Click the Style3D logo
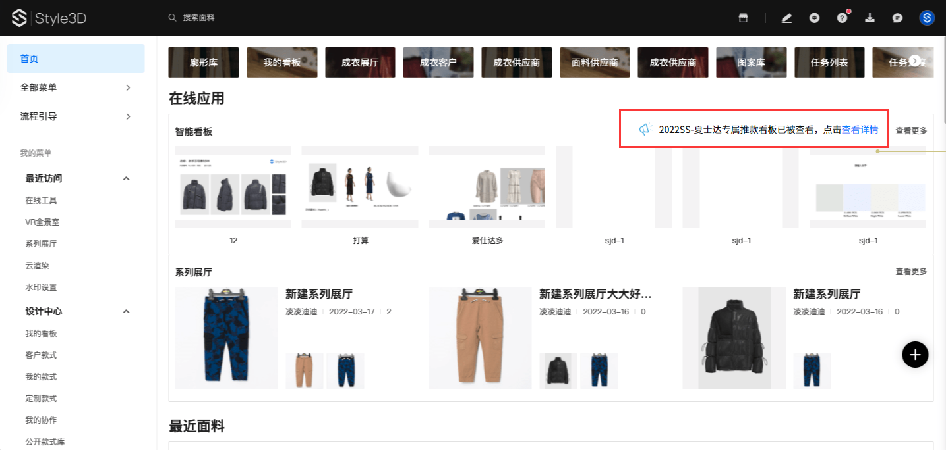The image size is (946, 450). click(49, 18)
